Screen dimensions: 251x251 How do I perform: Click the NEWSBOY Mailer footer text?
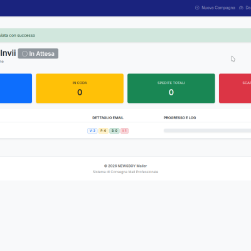point(125,166)
